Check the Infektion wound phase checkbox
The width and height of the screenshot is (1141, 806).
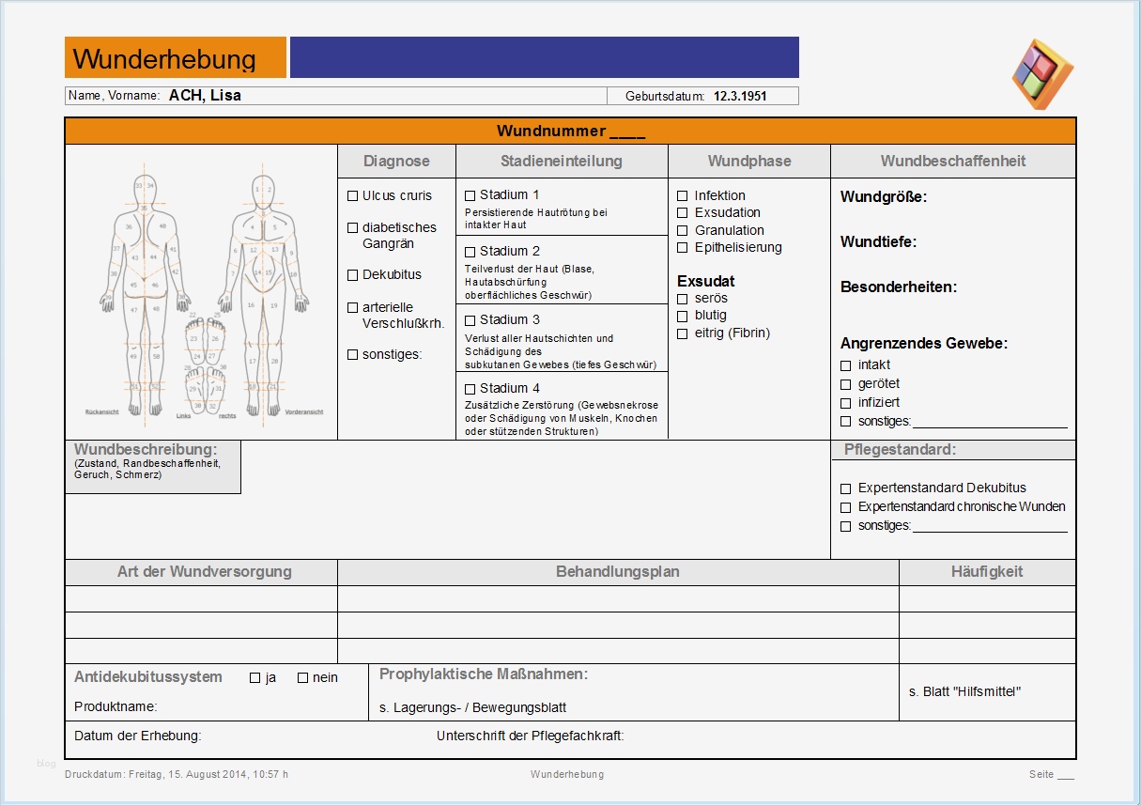coord(682,195)
